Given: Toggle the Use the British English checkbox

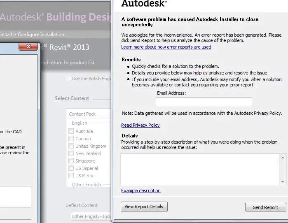Looking at the screenshot, I should click(68, 79).
